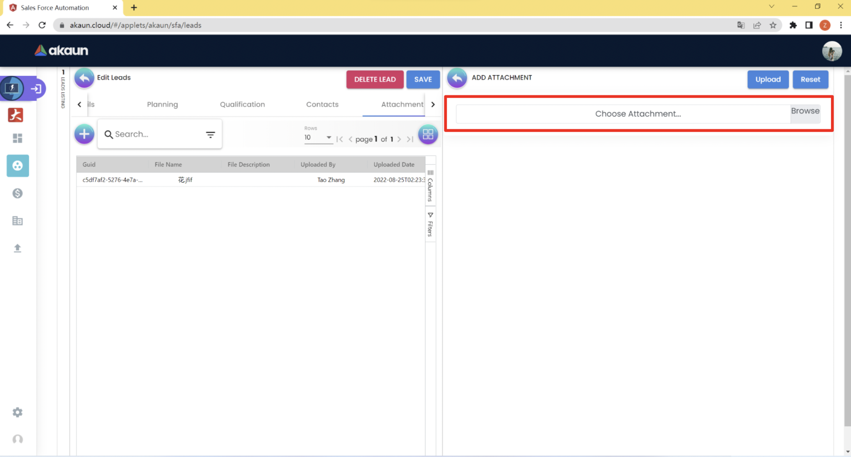Image resolution: width=851 pixels, height=457 pixels.
Task: Open the dollar sign sidebar icon
Action: (x=17, y=193)
